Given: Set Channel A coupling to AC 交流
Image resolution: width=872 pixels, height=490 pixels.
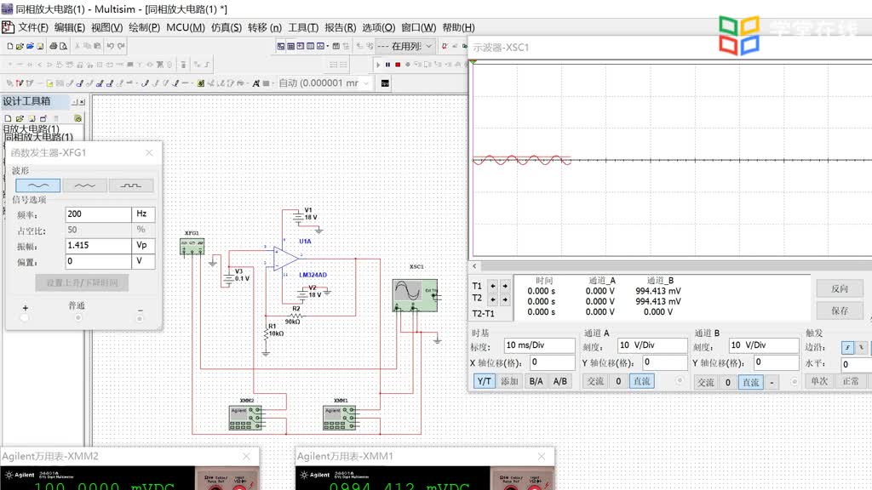Looking at the screenshot, I should tap(595, 382).
